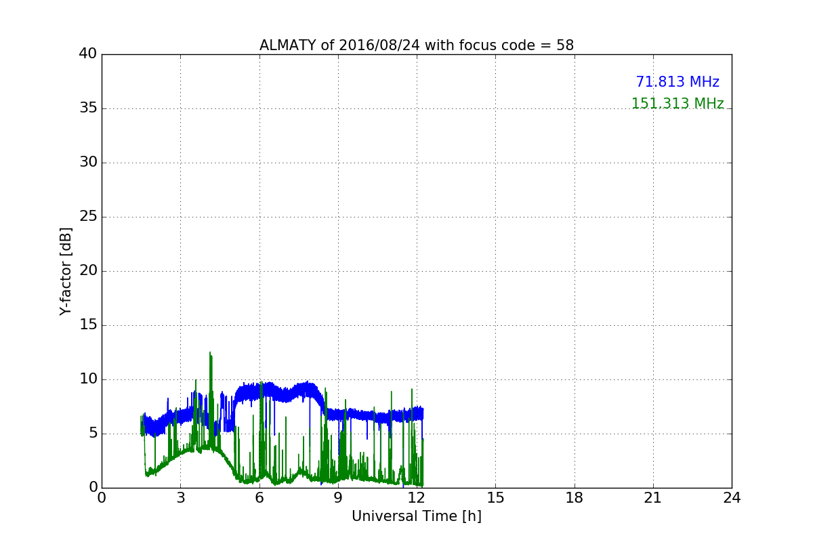Click the x-axis tick label '18'
813x542 pixels.
tap(575, 497)
